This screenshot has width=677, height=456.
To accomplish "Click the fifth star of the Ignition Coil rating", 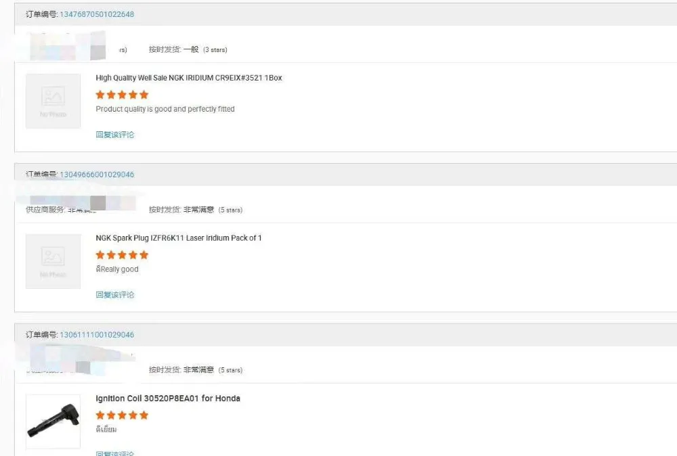I will [x=144, y=415].
